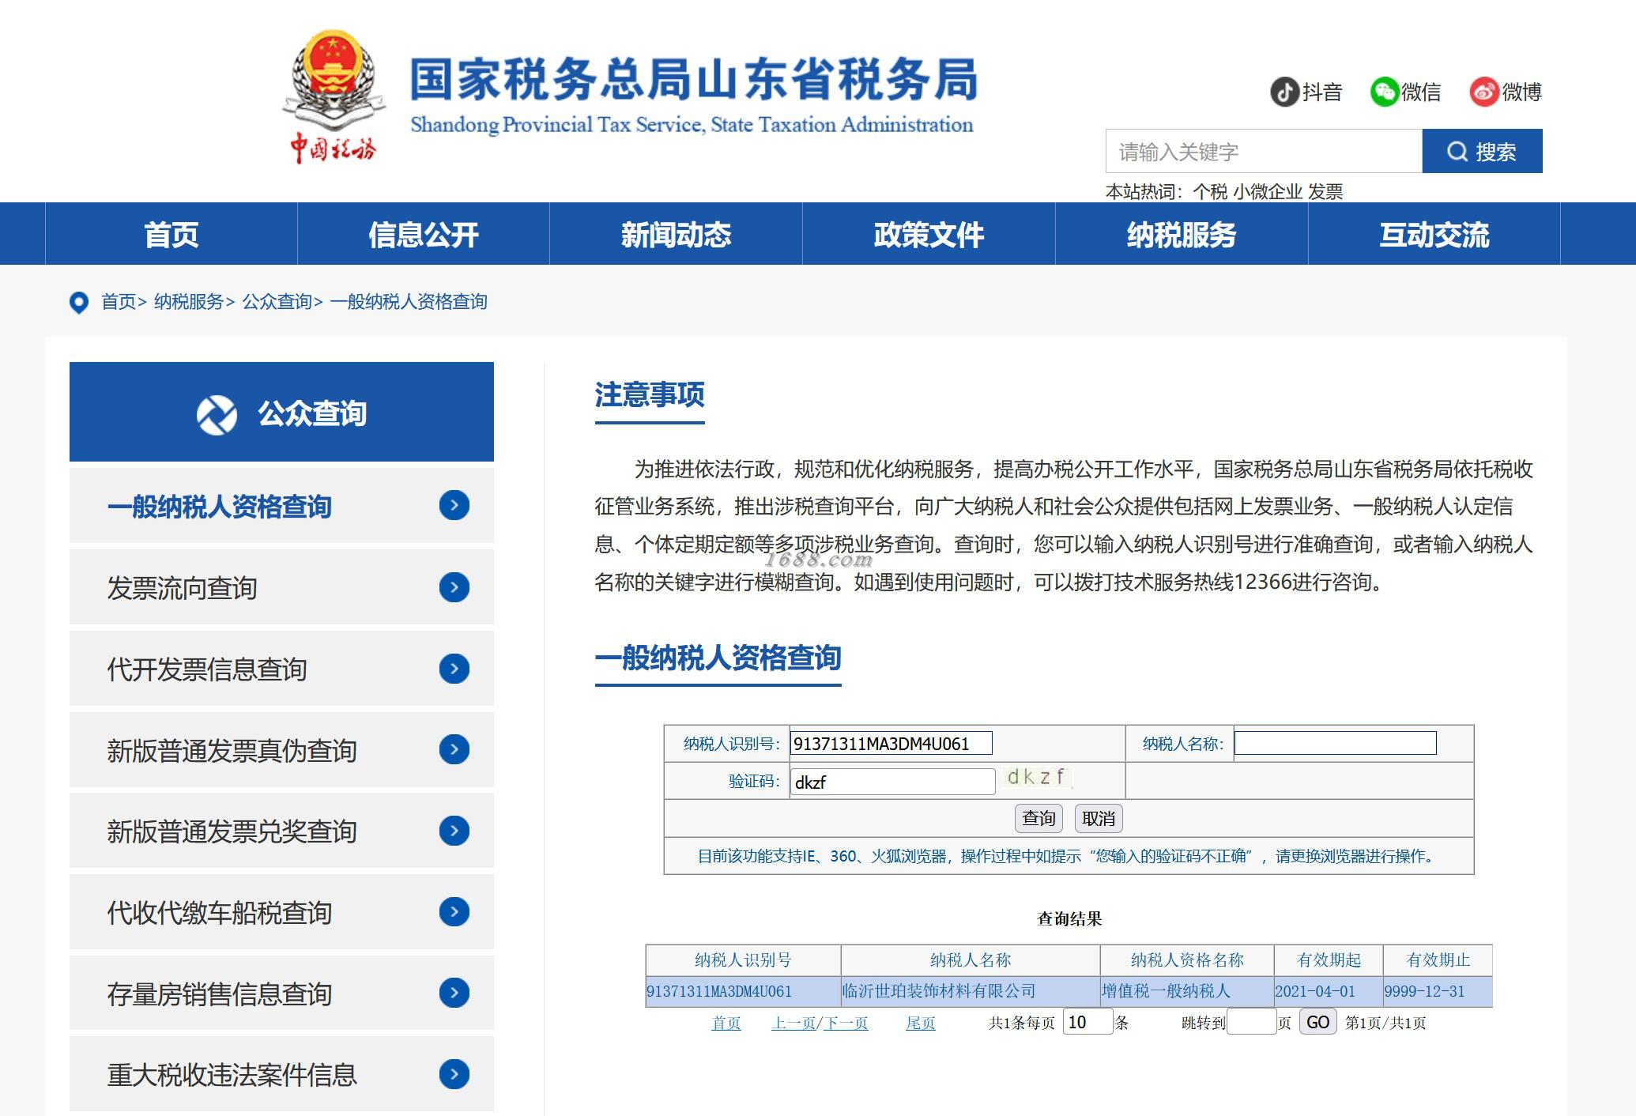
Task: Expand 新版普通发票真伪查询 via its arrow
Action: [454, 749]
